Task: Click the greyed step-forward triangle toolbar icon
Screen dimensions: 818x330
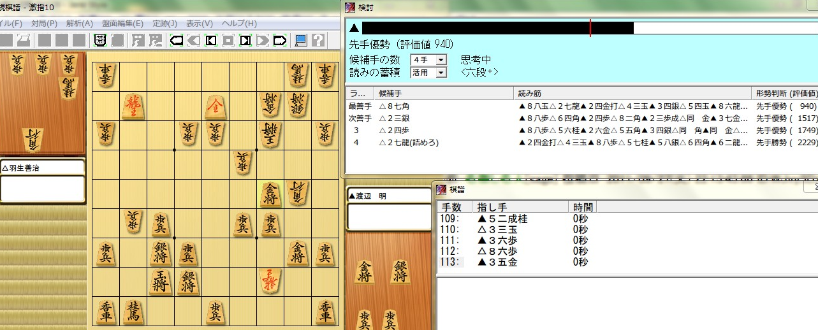Action: [x=263, y=41]
